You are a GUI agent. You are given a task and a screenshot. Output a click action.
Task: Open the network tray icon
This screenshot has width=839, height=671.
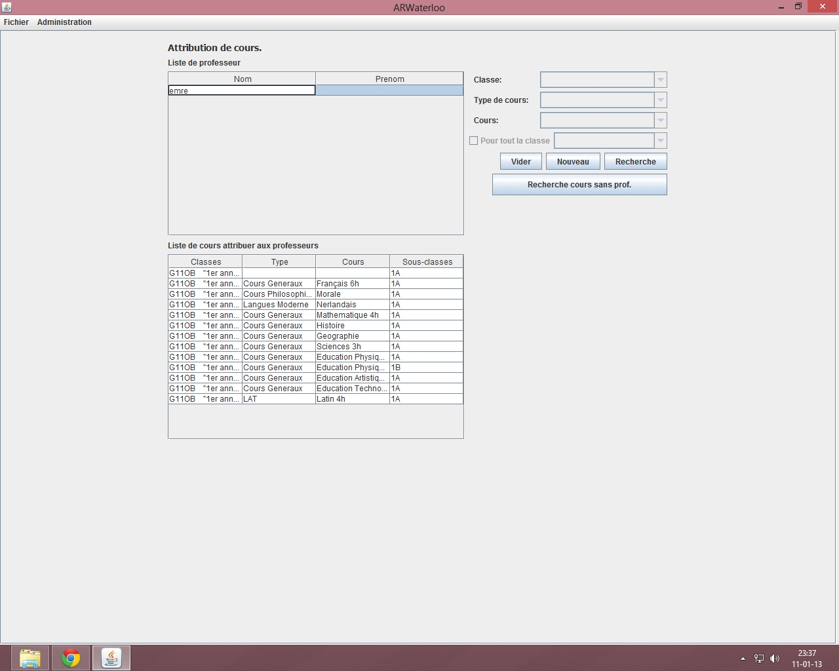click(759, 659)
